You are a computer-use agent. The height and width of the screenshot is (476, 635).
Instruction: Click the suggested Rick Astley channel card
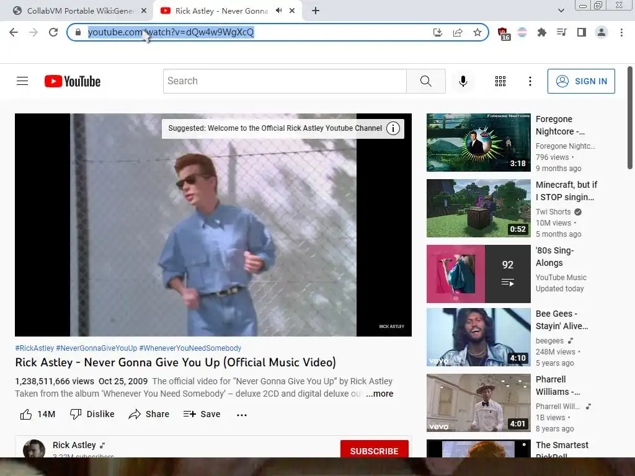pos(283,128)
